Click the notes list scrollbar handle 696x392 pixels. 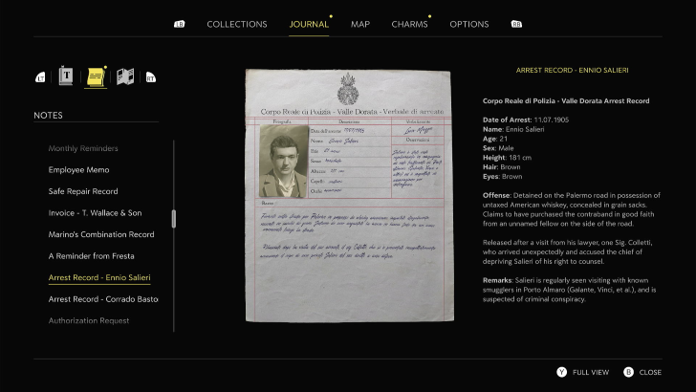[173, 218]
